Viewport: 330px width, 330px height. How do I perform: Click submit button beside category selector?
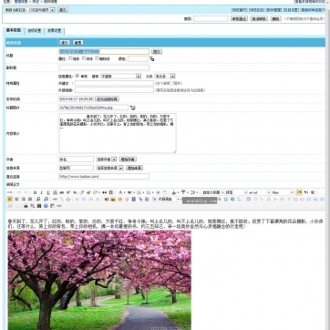[x=63, y=10]
